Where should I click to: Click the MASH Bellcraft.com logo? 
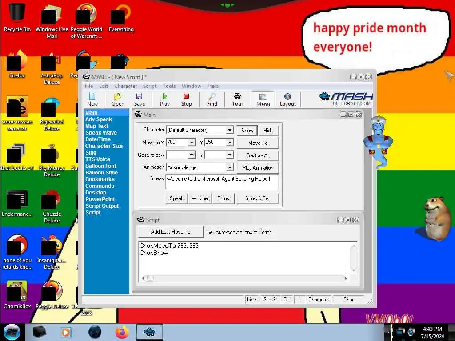click(346, 99)
